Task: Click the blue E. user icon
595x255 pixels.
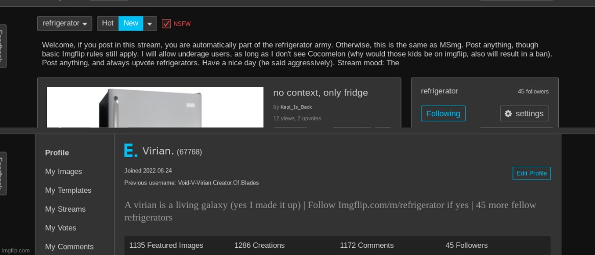Action: coord(131,151)
